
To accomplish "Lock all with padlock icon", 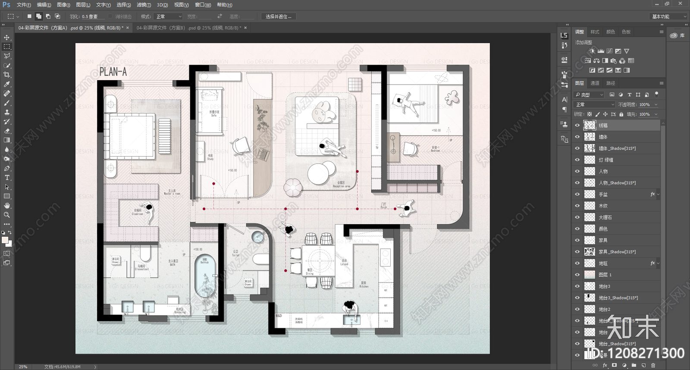I will [x=621, y=114].
